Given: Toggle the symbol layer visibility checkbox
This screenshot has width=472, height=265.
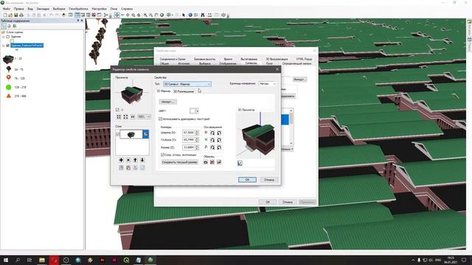Looking at the screenshot, I should click(x=118, y=134).
